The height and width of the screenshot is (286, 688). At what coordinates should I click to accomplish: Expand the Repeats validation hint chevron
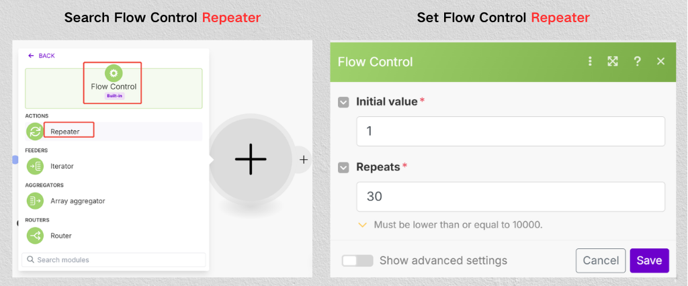[x=363, y=225]
